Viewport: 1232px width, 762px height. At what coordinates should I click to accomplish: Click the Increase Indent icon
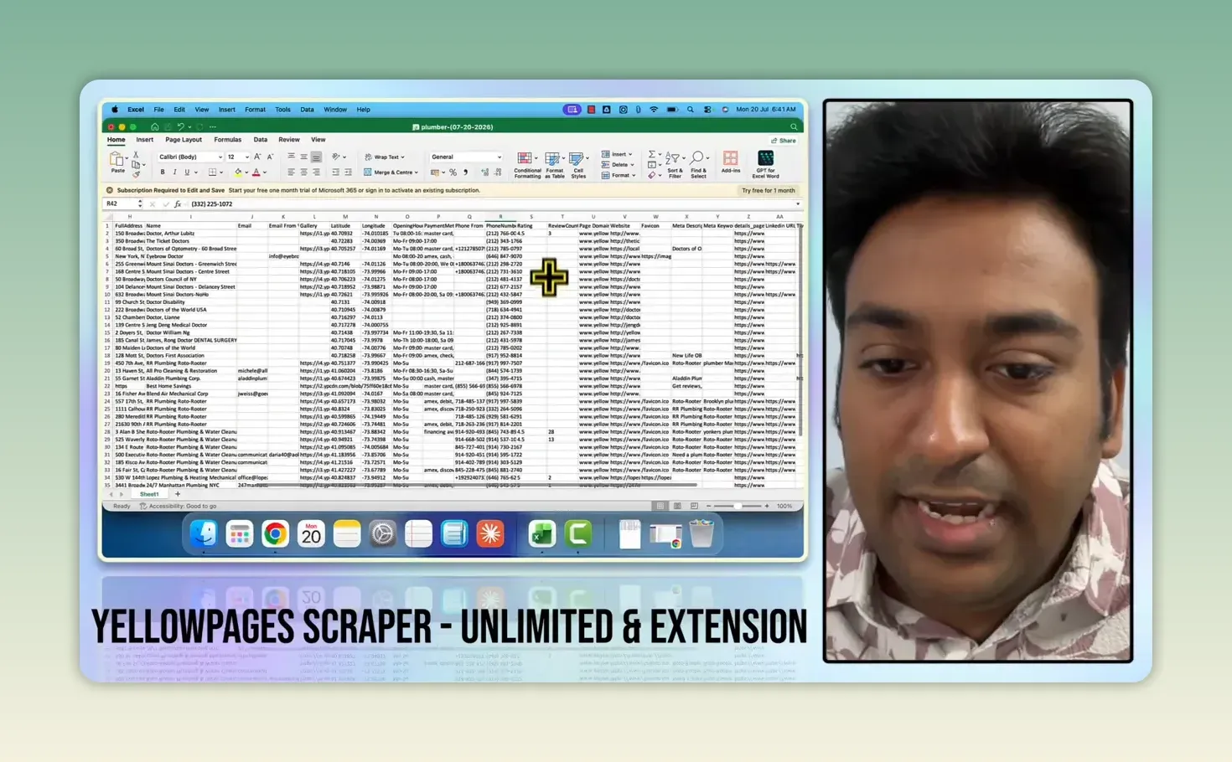pyautogui.click(x=348, y=172)
